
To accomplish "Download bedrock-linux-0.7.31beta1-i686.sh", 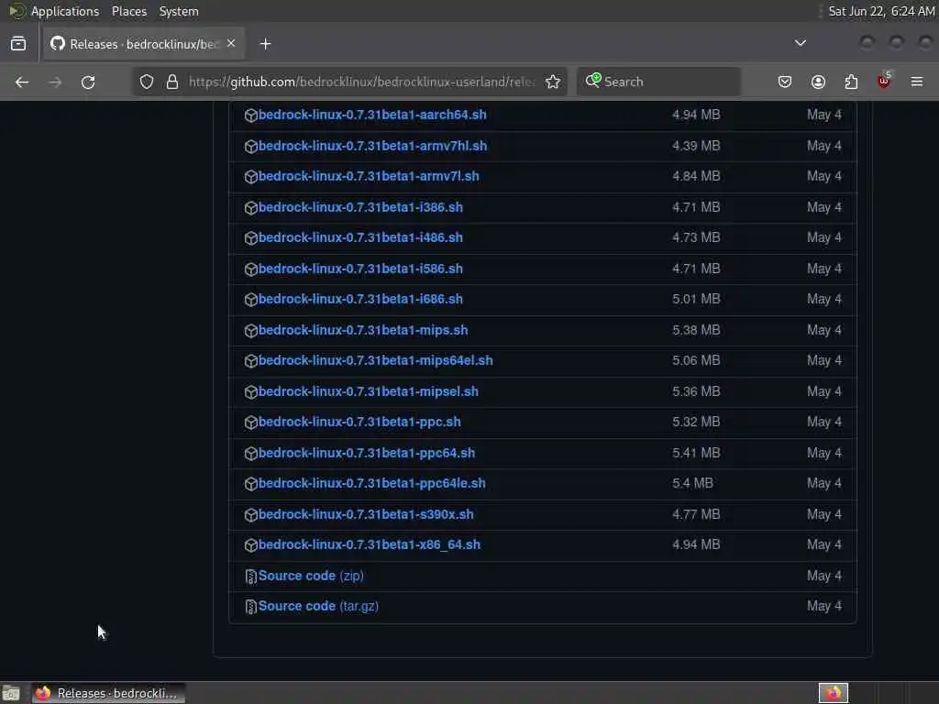I will (360, 300).
